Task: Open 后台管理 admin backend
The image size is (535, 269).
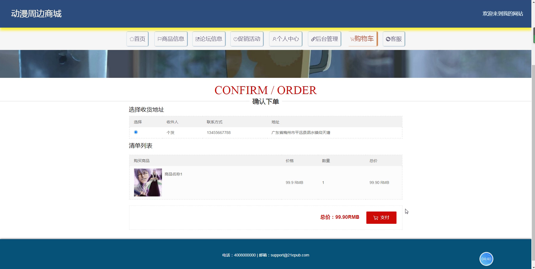Action: [324, 39]
